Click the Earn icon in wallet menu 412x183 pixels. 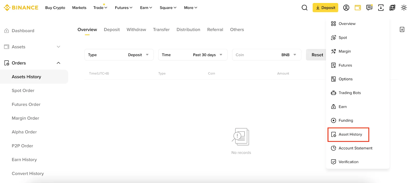click(x=333, y=107)
